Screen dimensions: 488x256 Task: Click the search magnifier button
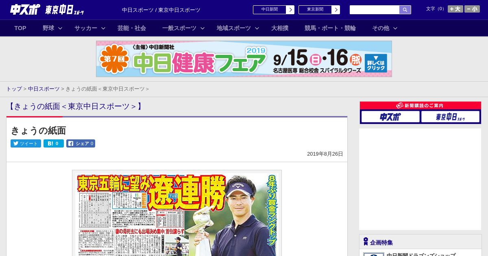tap(405, 10)
